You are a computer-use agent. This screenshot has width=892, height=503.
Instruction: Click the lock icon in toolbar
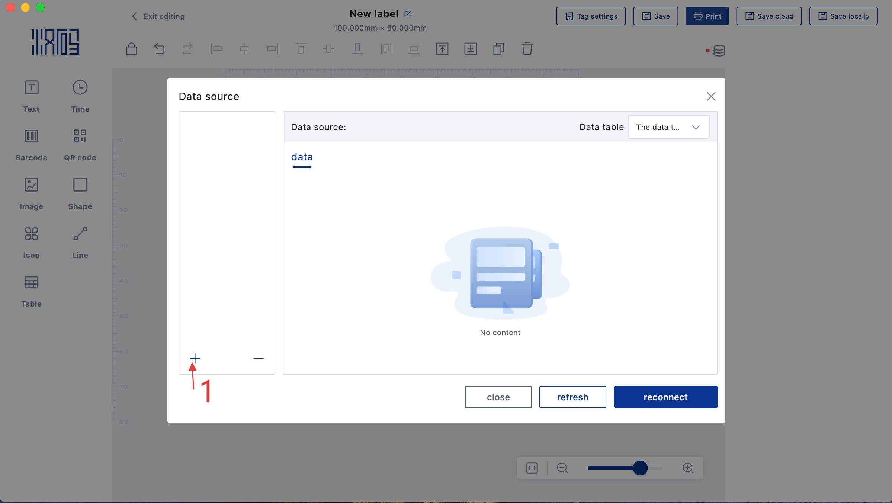pos(131,49)
